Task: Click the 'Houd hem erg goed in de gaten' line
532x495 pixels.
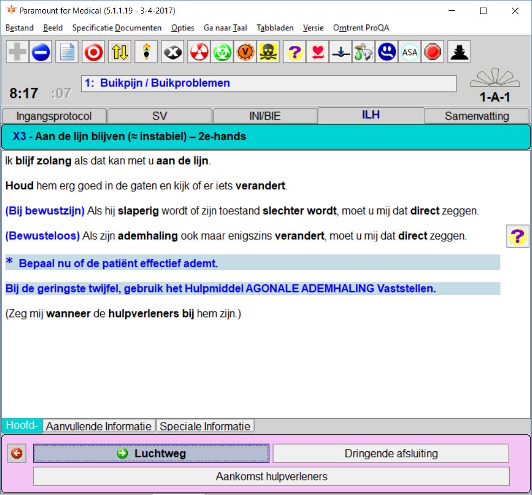Action: click(146, 186)
